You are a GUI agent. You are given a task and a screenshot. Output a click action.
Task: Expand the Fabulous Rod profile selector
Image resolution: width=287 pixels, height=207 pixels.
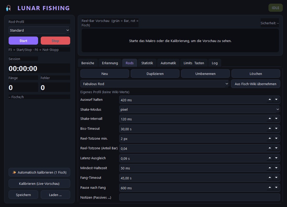coord(155,84)
